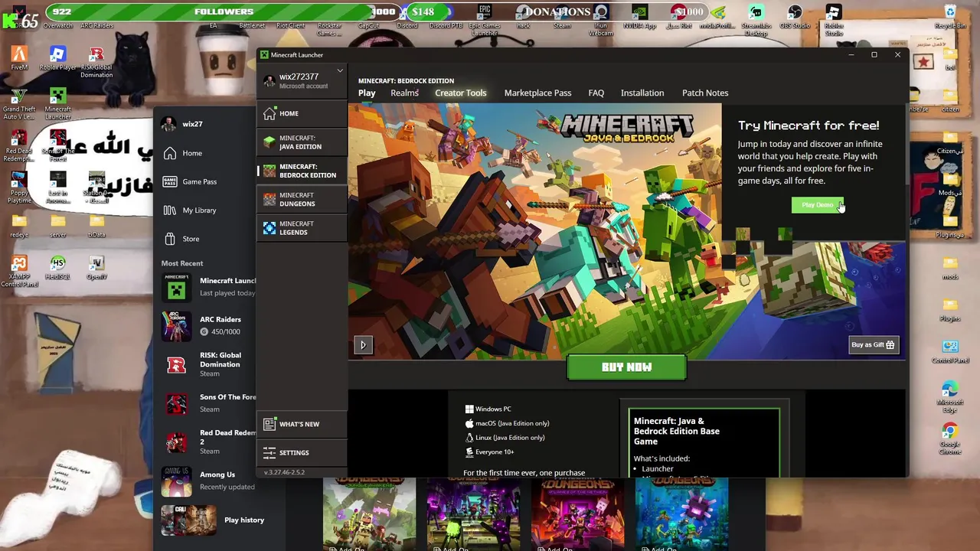Click the BUY NOW button

pyautogui.click(x=626, y=367)
